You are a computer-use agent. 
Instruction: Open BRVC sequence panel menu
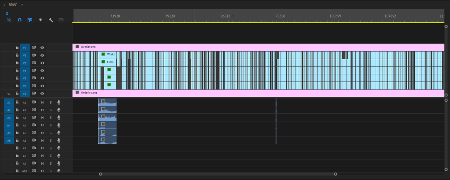tap(22, 5)
